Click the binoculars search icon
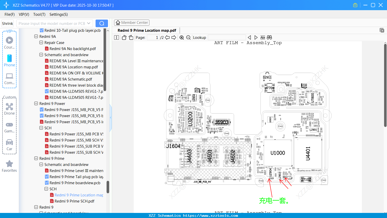 coord(269,37)
